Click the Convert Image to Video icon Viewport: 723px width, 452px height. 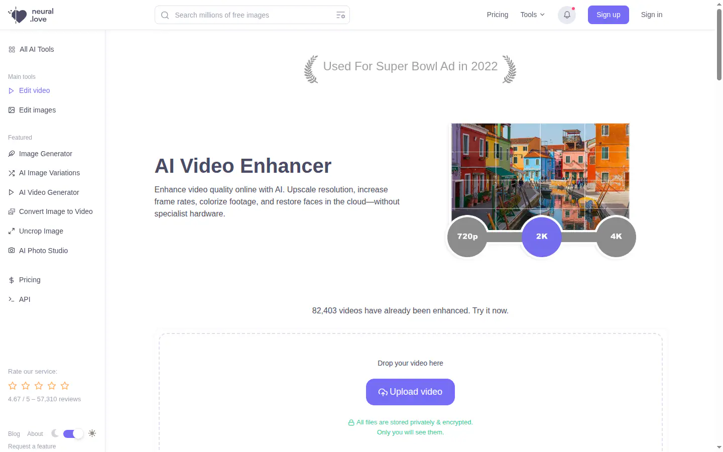point(12,212)
